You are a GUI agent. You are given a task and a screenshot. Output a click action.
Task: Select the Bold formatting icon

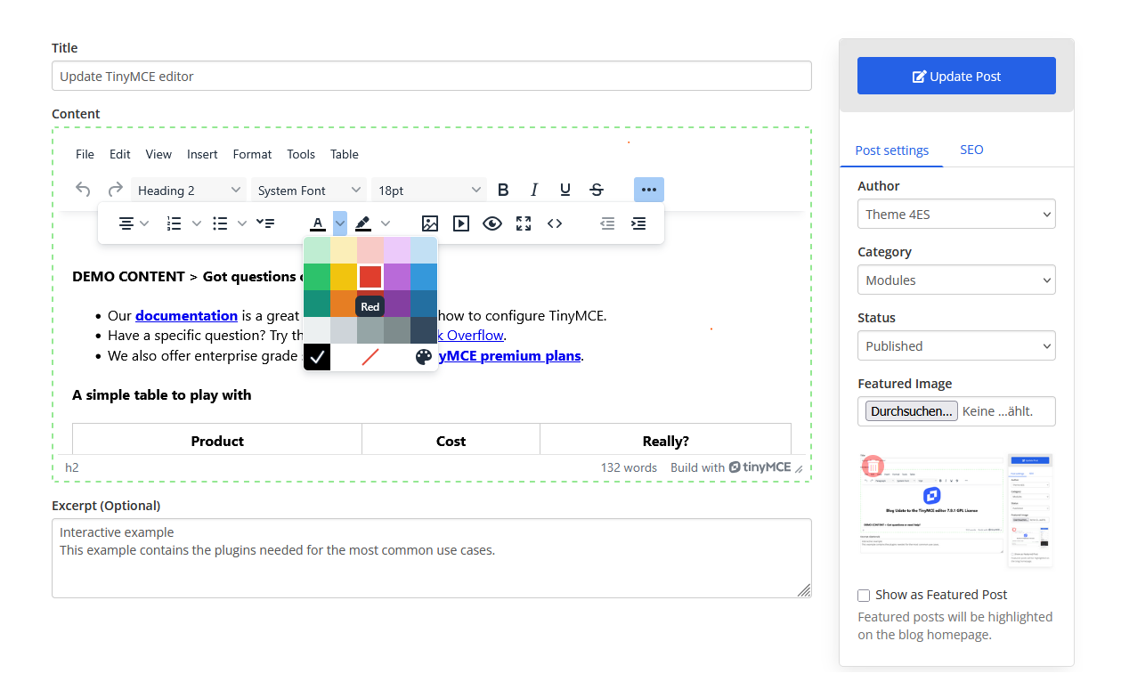[x=503, y=189]
